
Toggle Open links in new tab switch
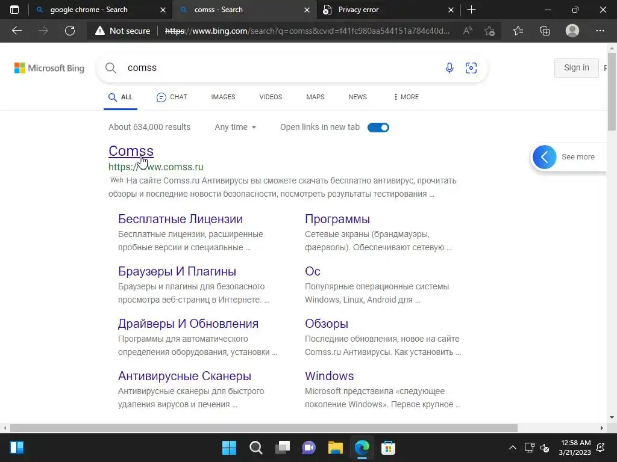[378, 128]
